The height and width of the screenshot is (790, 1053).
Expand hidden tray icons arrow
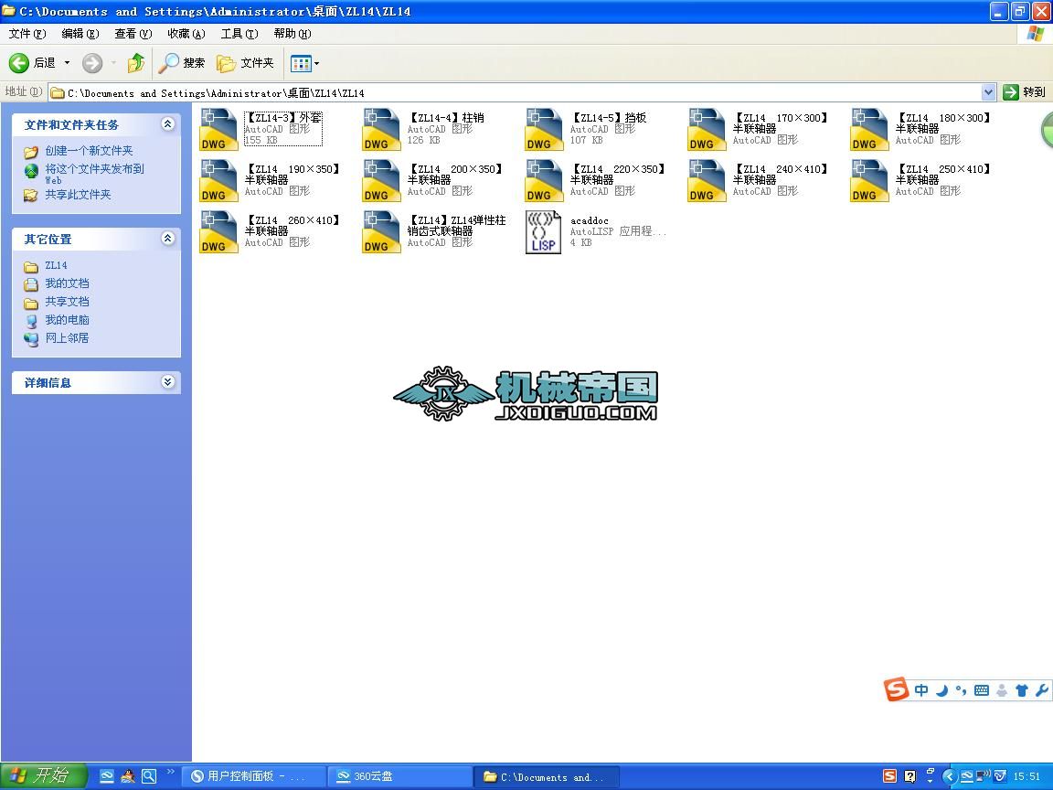click(x=949, y=776)
